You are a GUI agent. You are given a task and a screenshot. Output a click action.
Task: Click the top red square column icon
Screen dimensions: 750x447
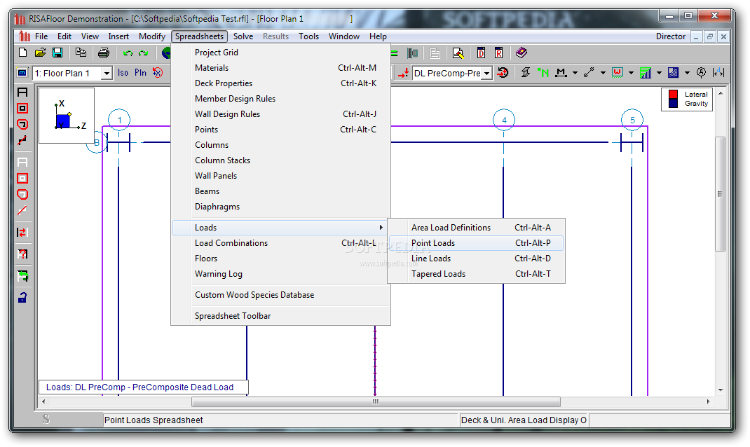click(x=22, y=109)
